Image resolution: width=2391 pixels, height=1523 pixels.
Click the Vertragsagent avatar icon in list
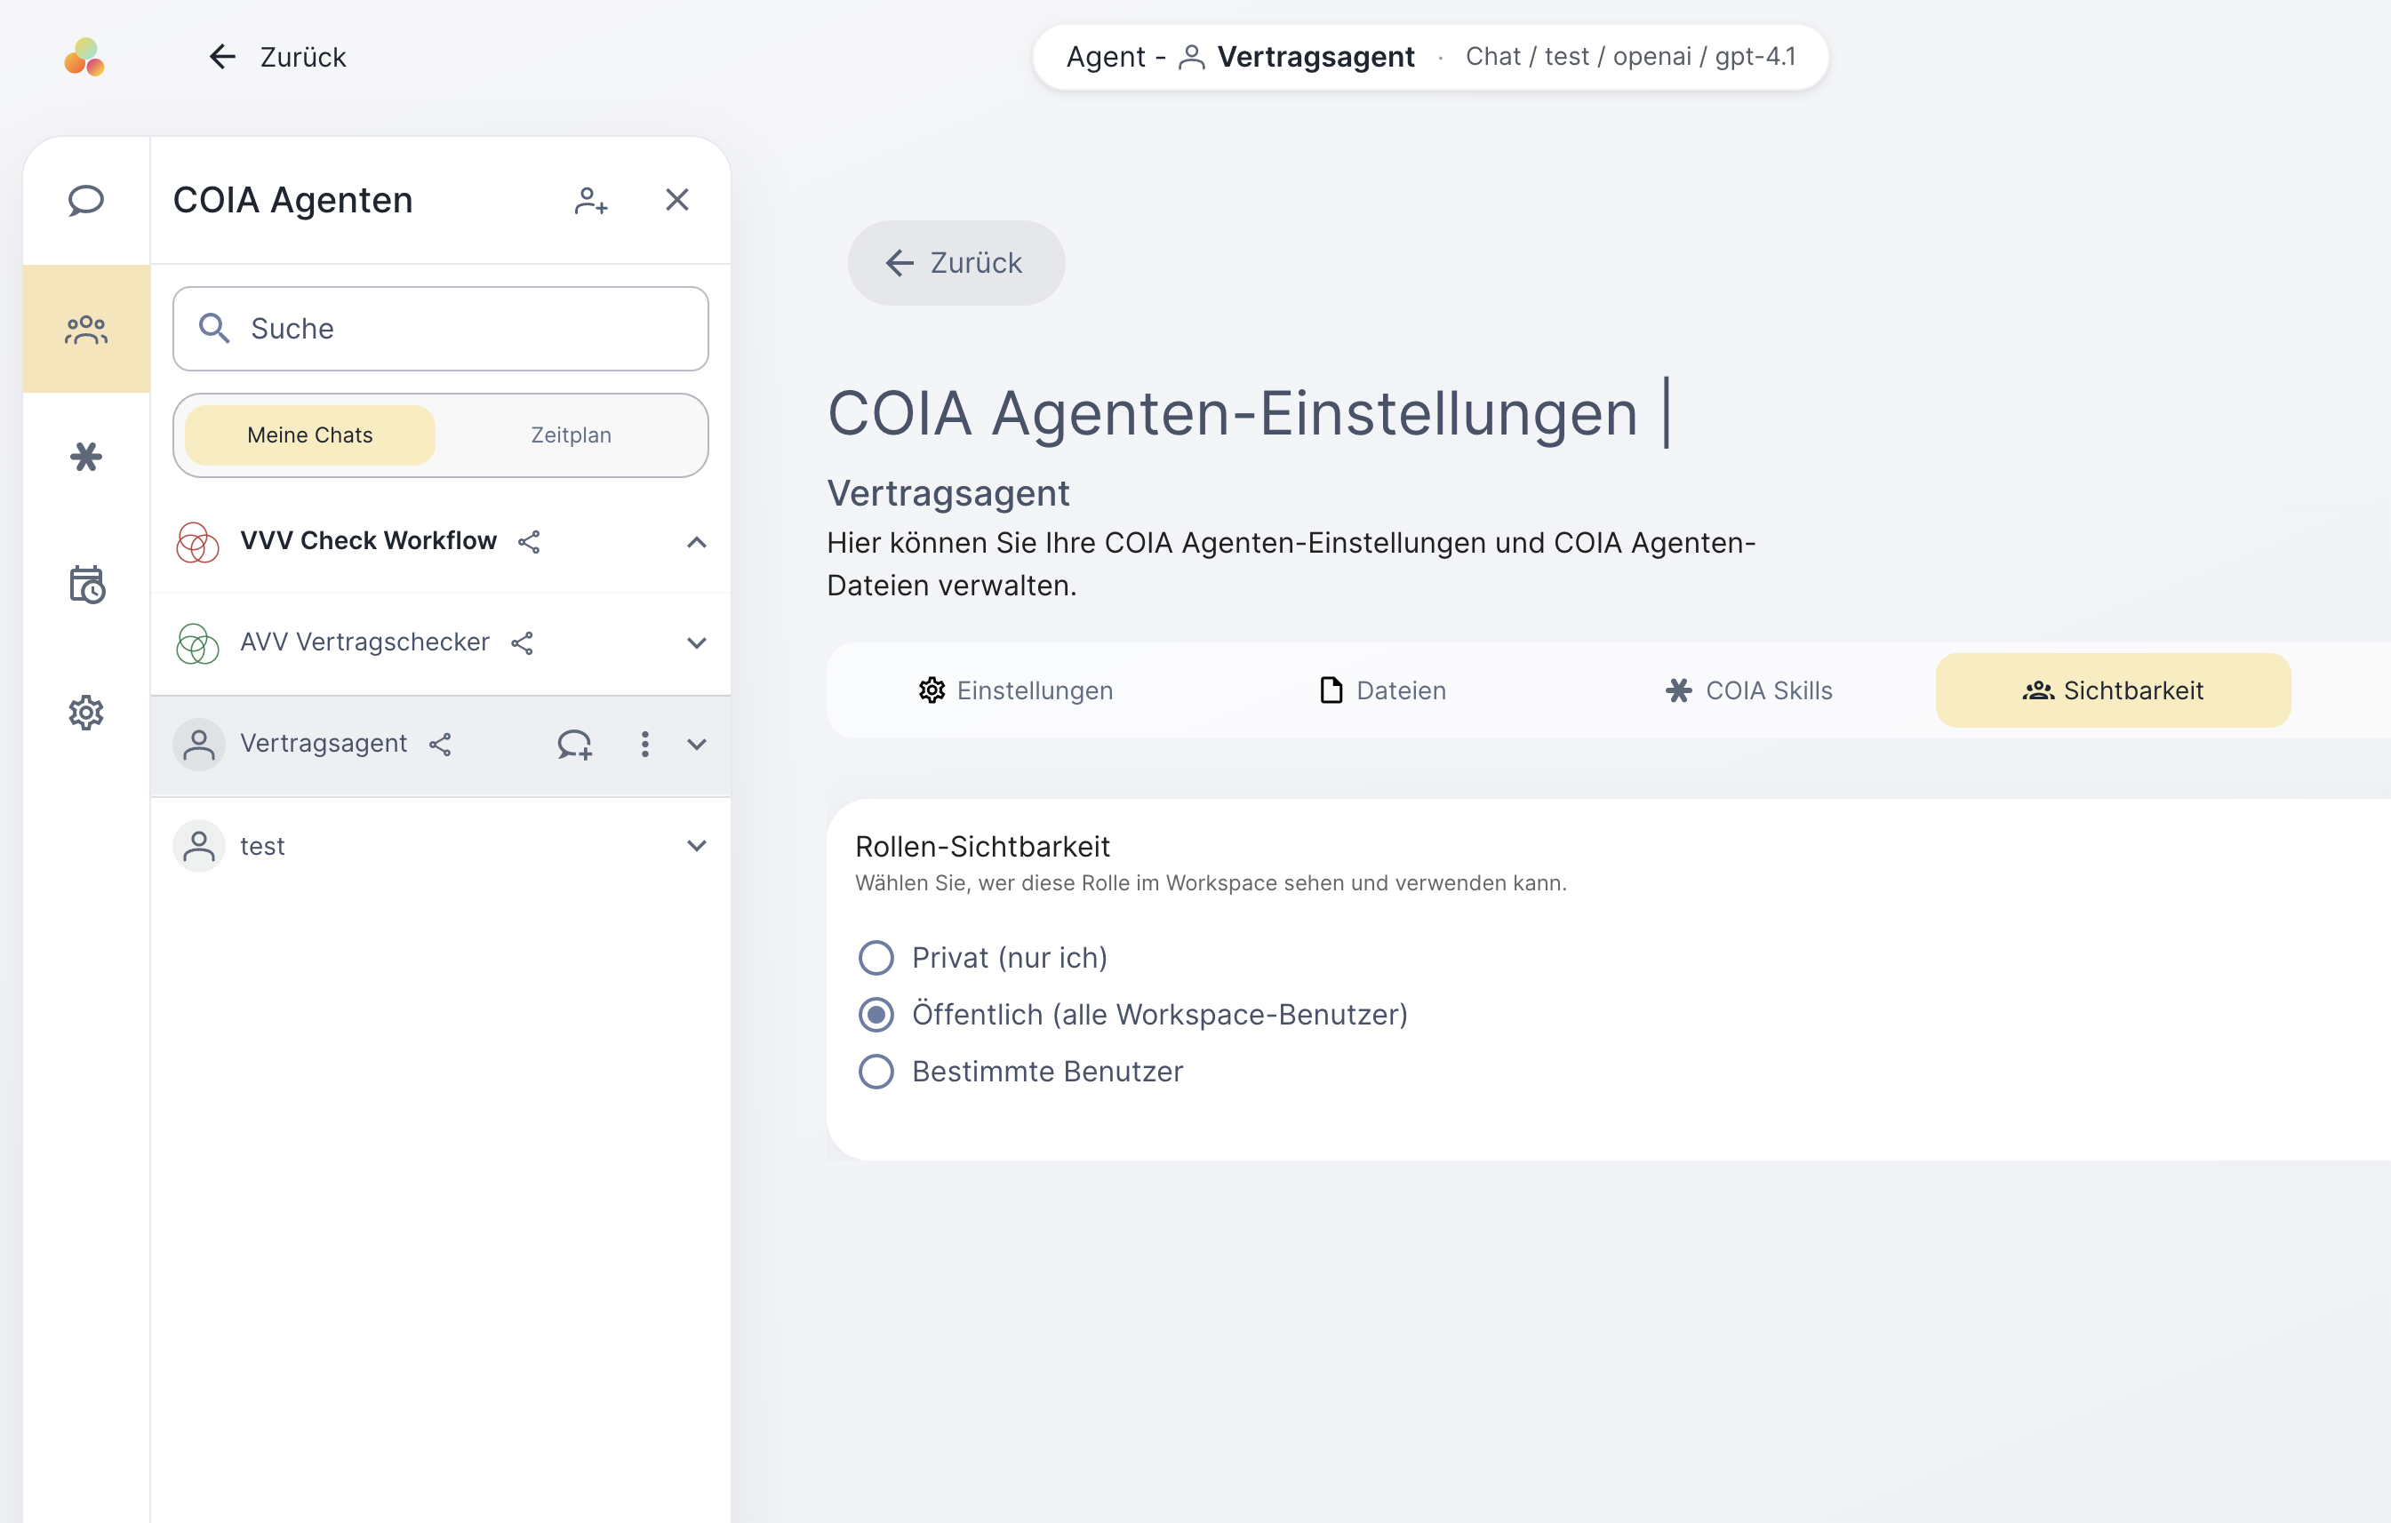tap(198, 745)
